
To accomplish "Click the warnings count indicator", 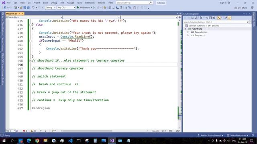I will [x=33, y=131].
